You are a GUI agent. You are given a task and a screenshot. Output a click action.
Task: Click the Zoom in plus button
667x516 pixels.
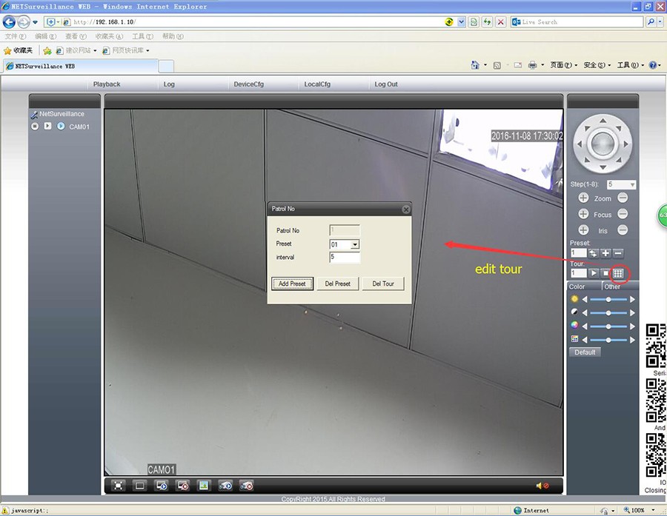(x=583, y=198)
